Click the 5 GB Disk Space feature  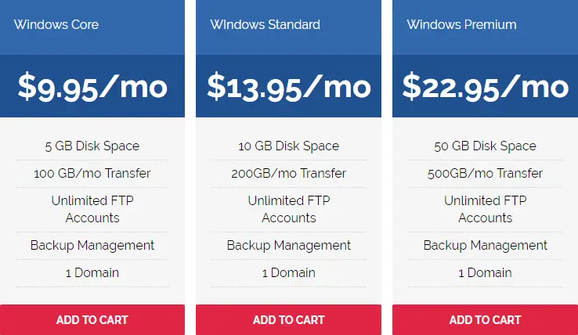(x=92, y=146)
